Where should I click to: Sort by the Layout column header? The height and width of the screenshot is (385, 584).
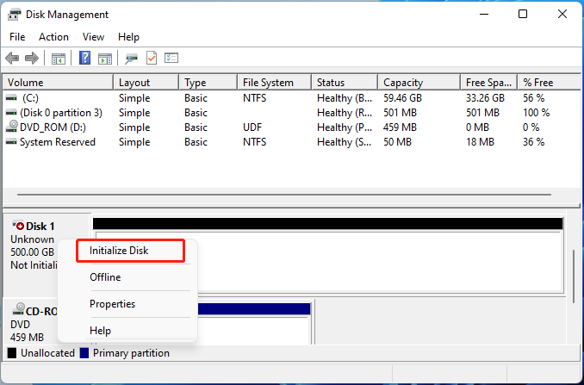point(146,83)
